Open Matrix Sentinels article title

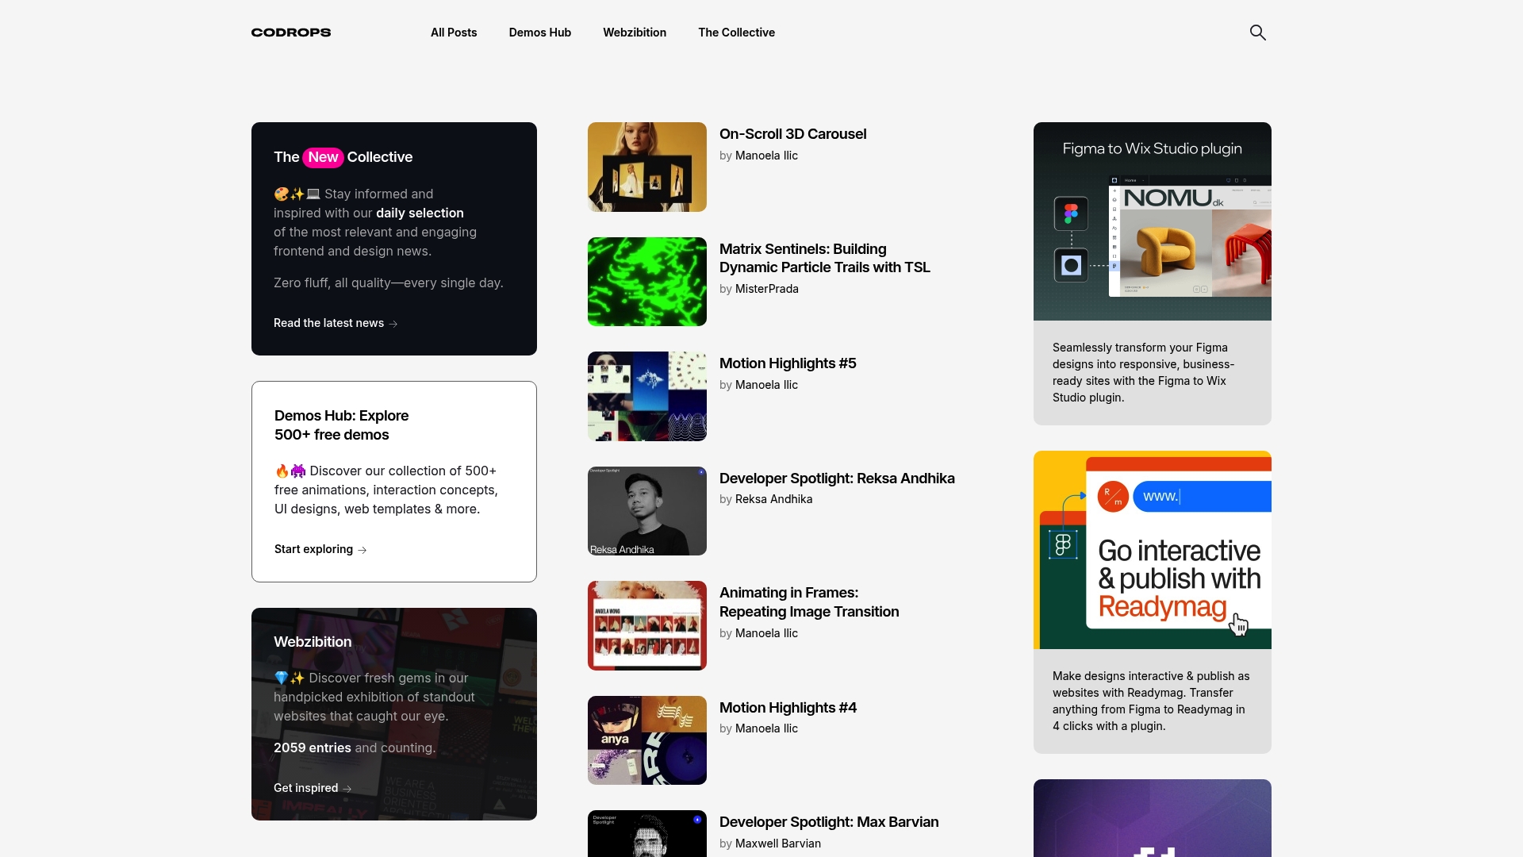(x=825, y=259)
